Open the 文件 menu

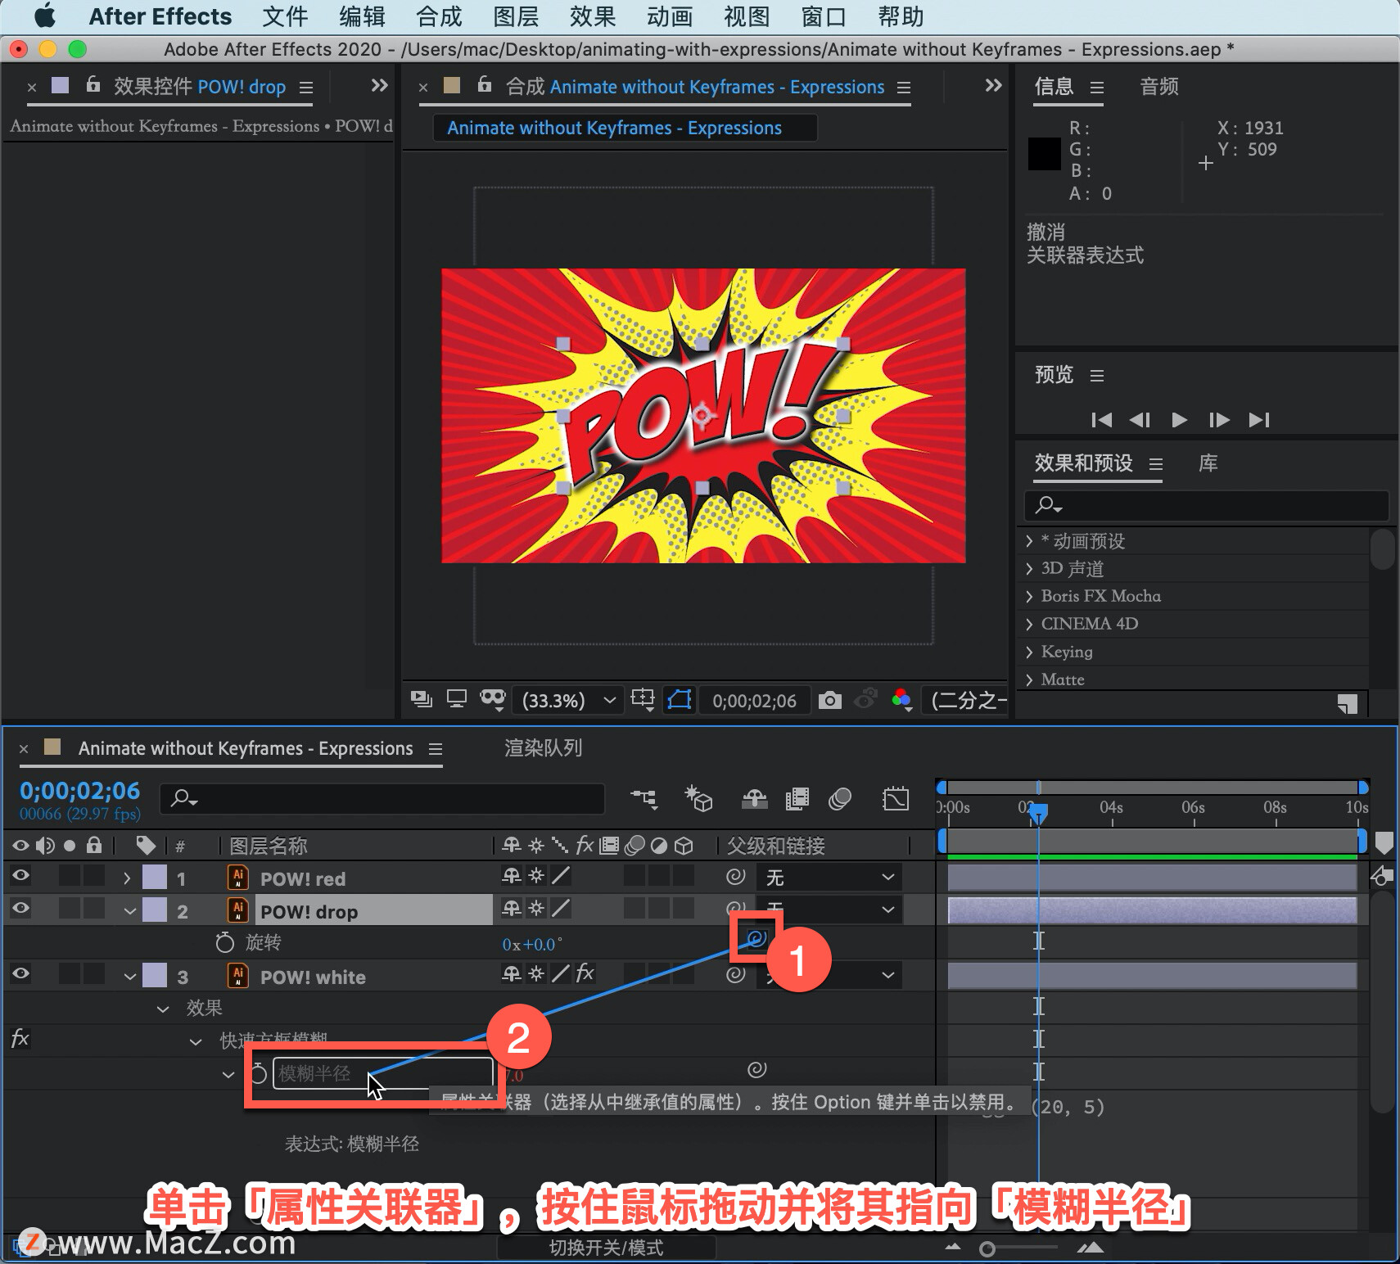(285, 16)
